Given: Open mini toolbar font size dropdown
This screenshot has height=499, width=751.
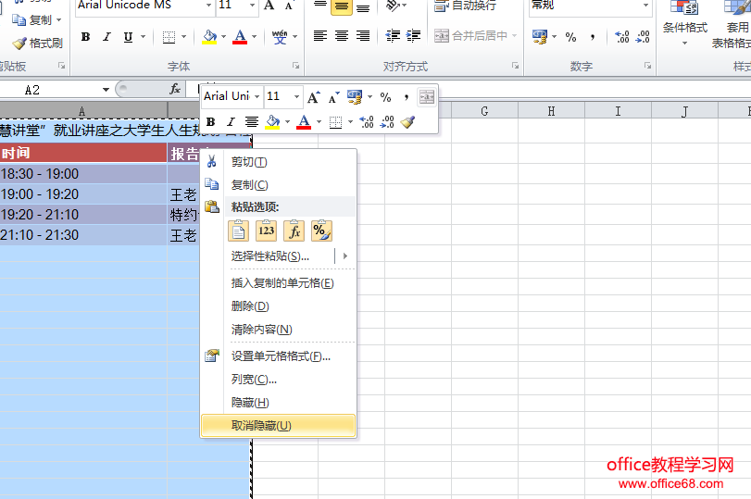Looking at the screenshot, I should click(x=296, y=96).
